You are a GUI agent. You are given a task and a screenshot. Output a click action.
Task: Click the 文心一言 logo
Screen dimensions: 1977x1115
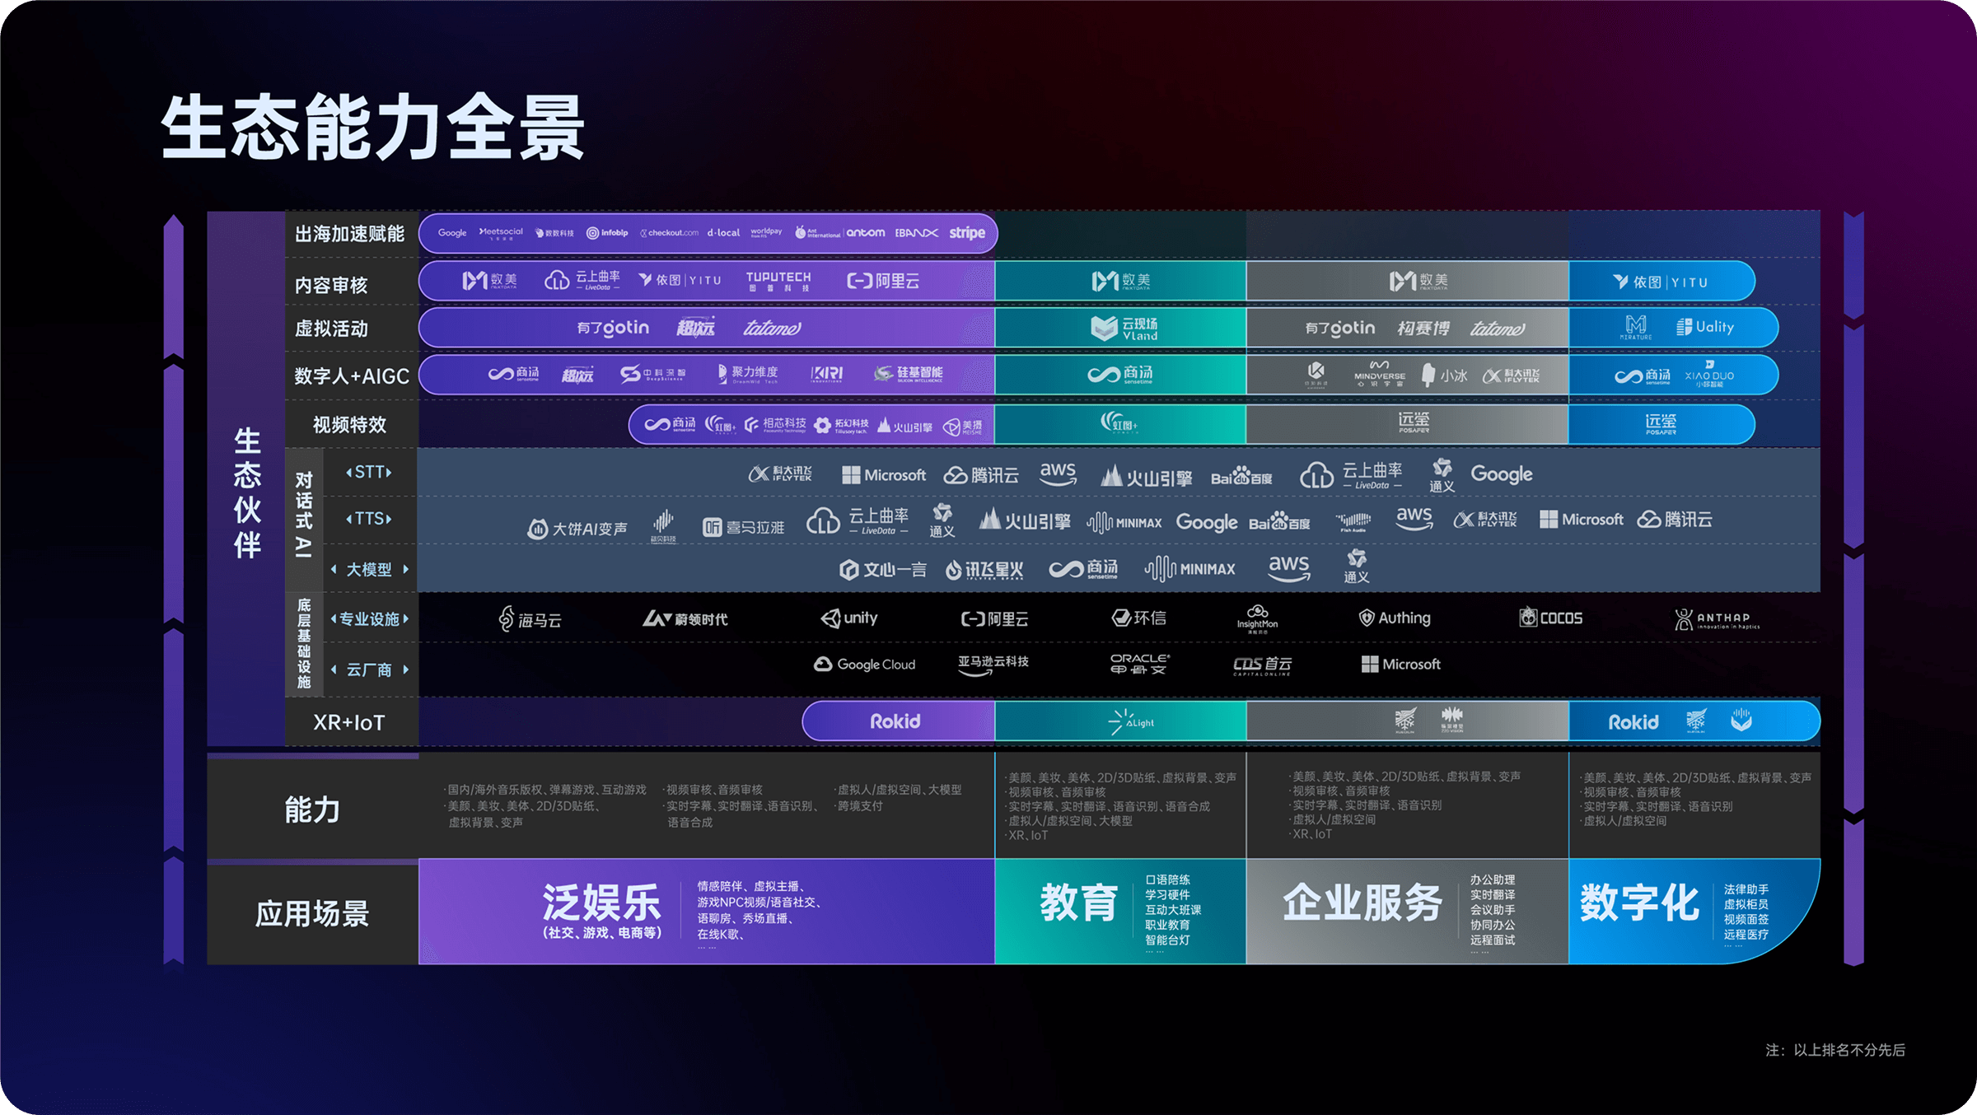pos(882,570)
